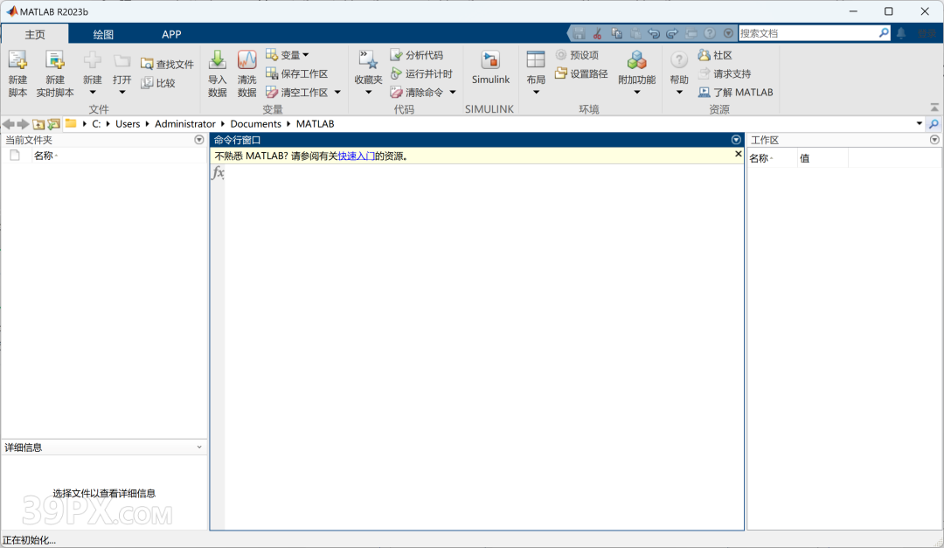Click the 帮助 (Help) question mark icon

tap(679, 60)
